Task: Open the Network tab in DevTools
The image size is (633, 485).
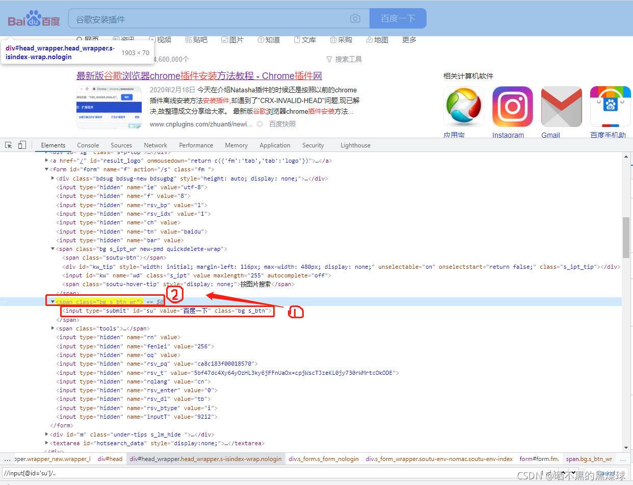Action: click(x=155, y=145)
